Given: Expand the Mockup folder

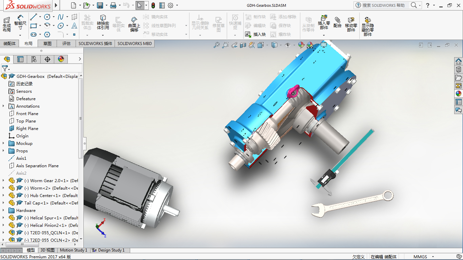Looking at the screenshot, I should click(3, 143).
